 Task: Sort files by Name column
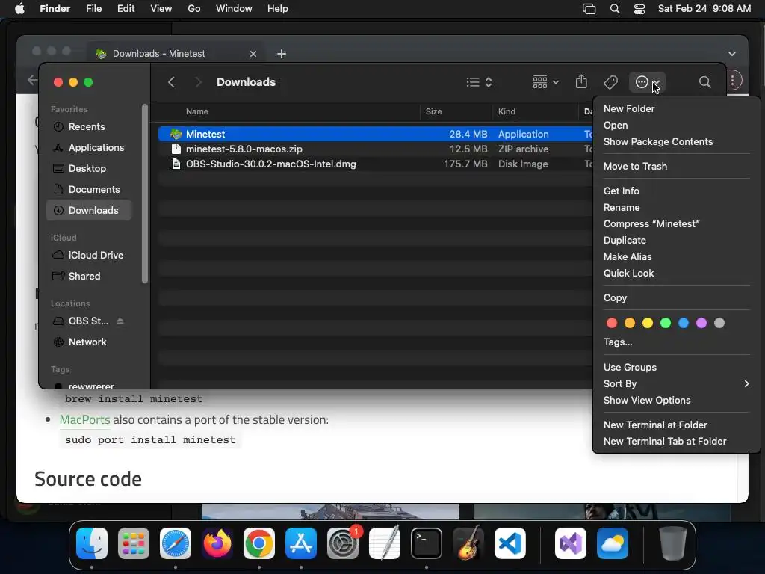(197, 111)
